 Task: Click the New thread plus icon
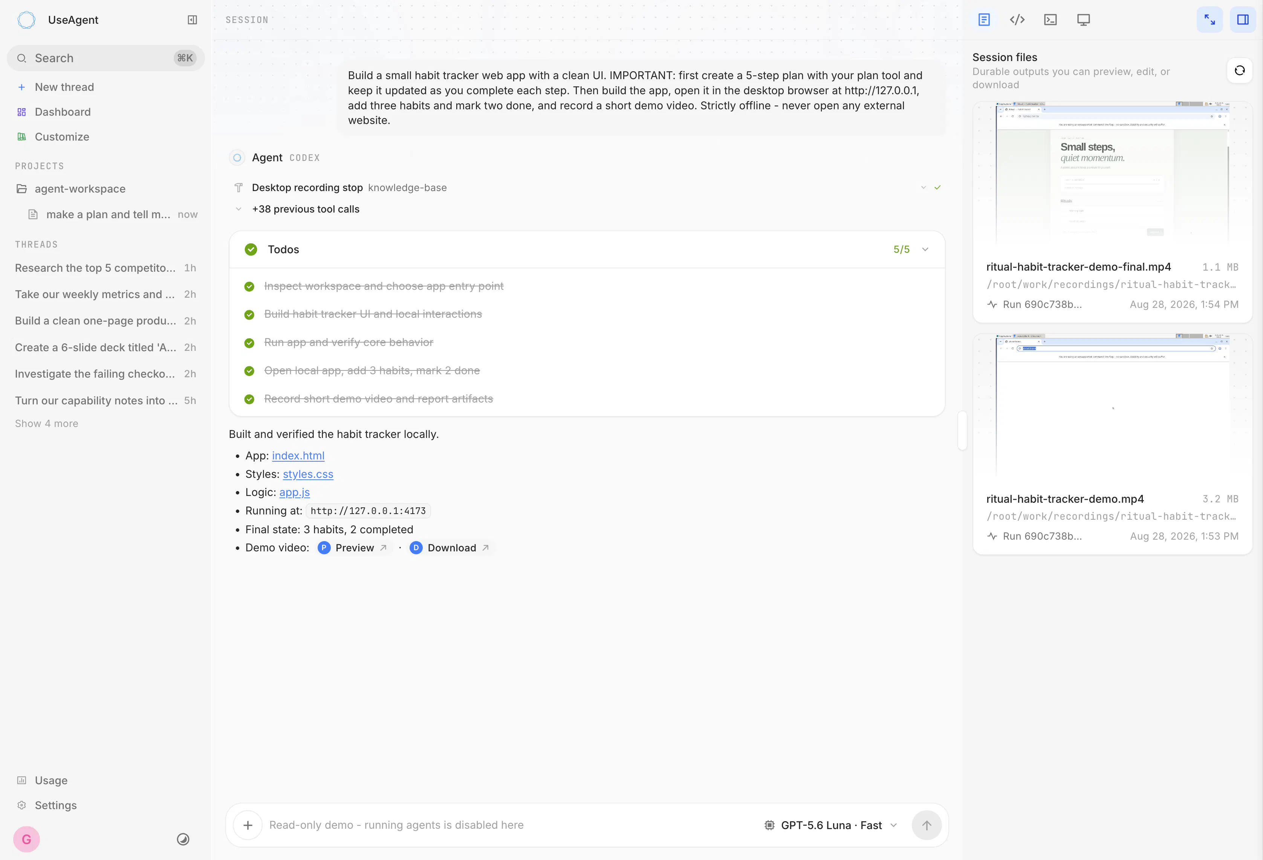[22, 87]
